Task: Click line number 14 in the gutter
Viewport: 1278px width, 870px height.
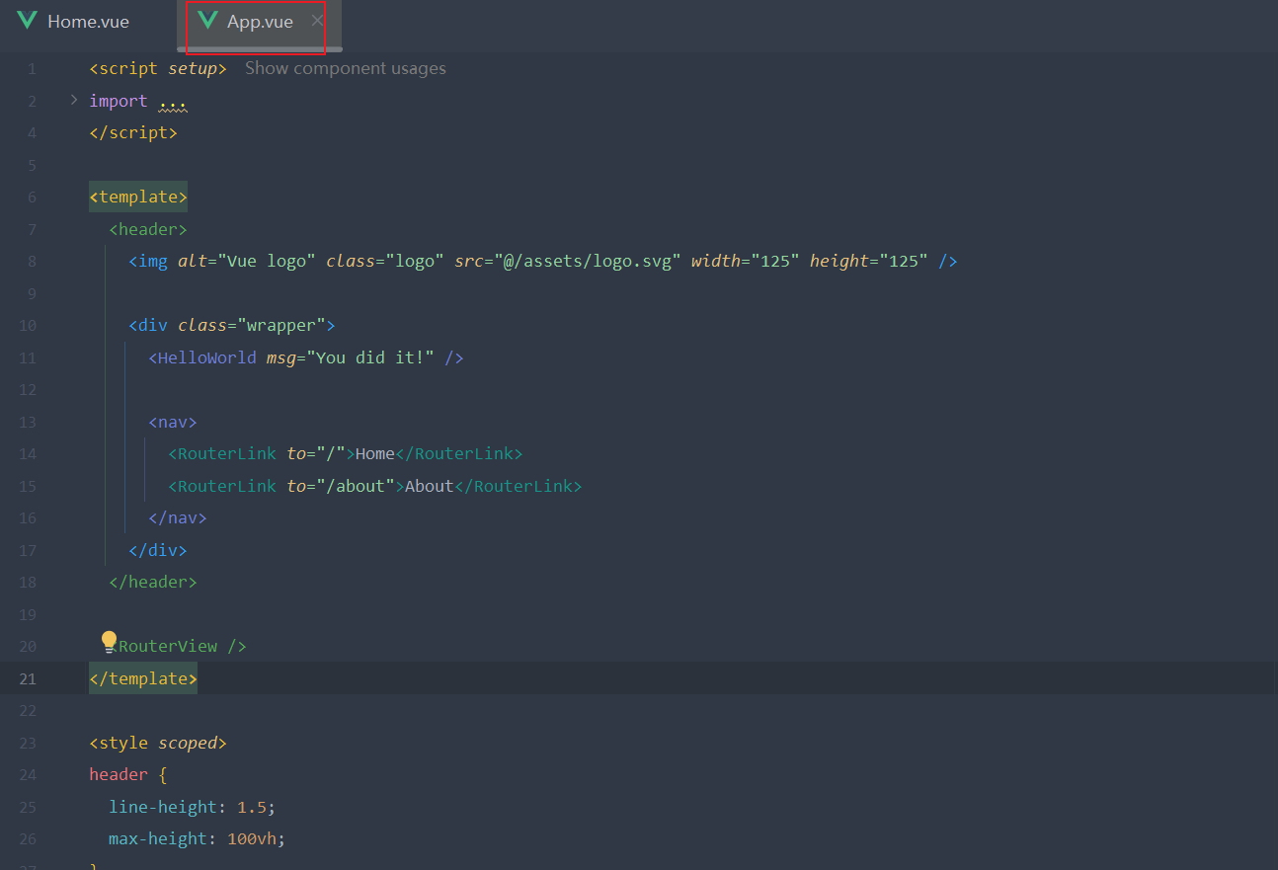Action: [x=28, y=453]
